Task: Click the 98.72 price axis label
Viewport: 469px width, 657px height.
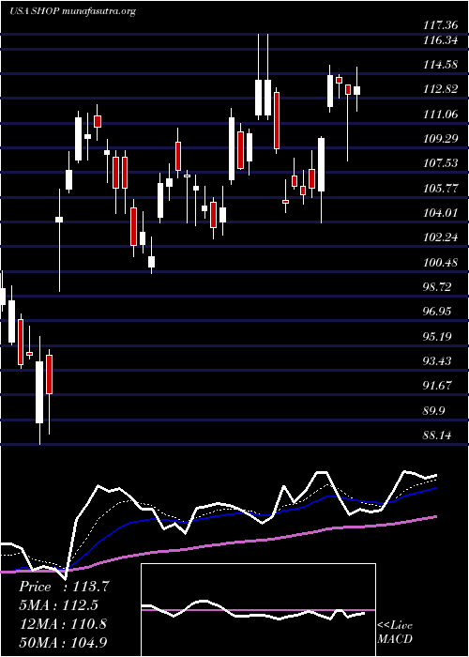Action: click(439, 287)
